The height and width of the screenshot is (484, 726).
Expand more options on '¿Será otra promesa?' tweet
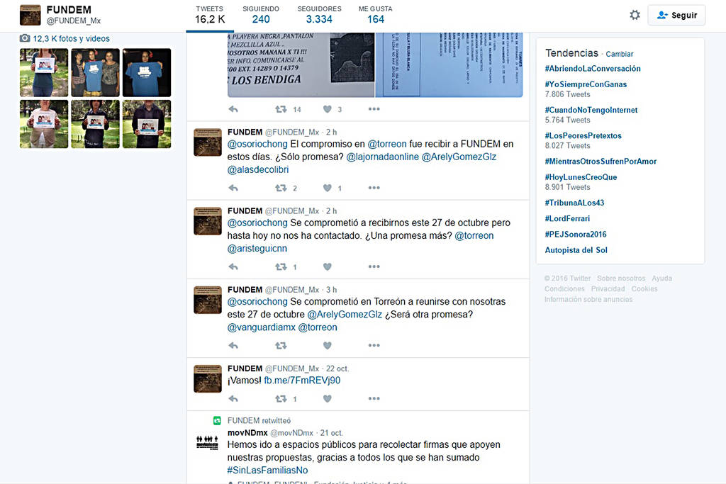pyautogui.click(x=374, y=346)
